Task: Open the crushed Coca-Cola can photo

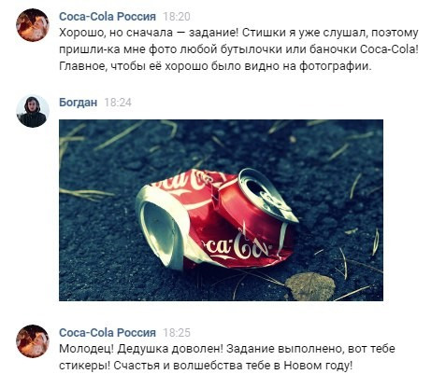Action: tap(221, 210)
